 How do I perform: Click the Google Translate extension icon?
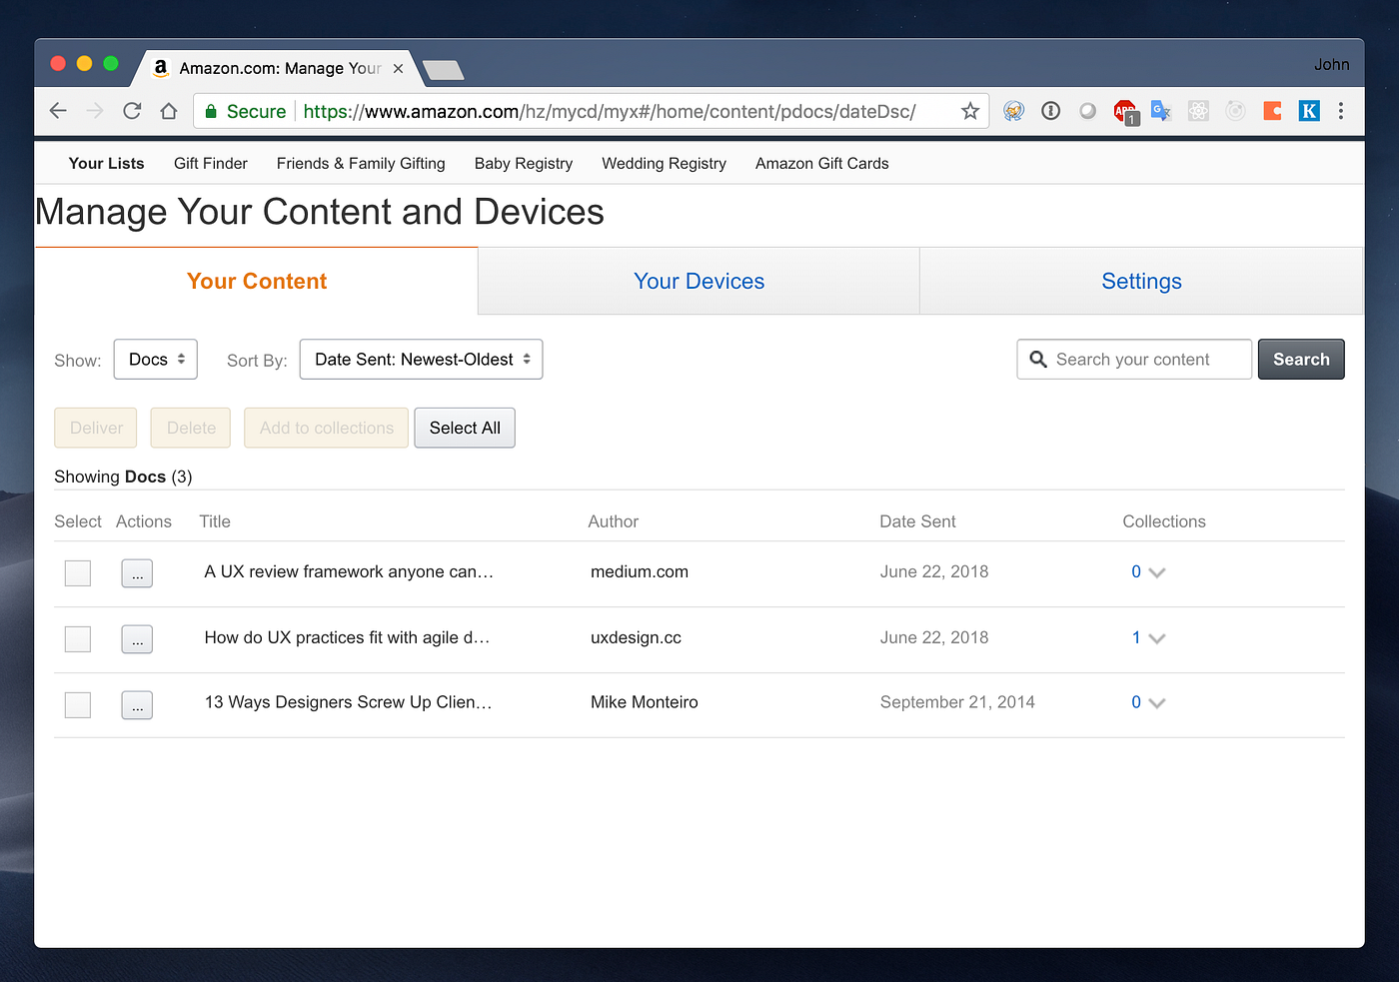1161,110
